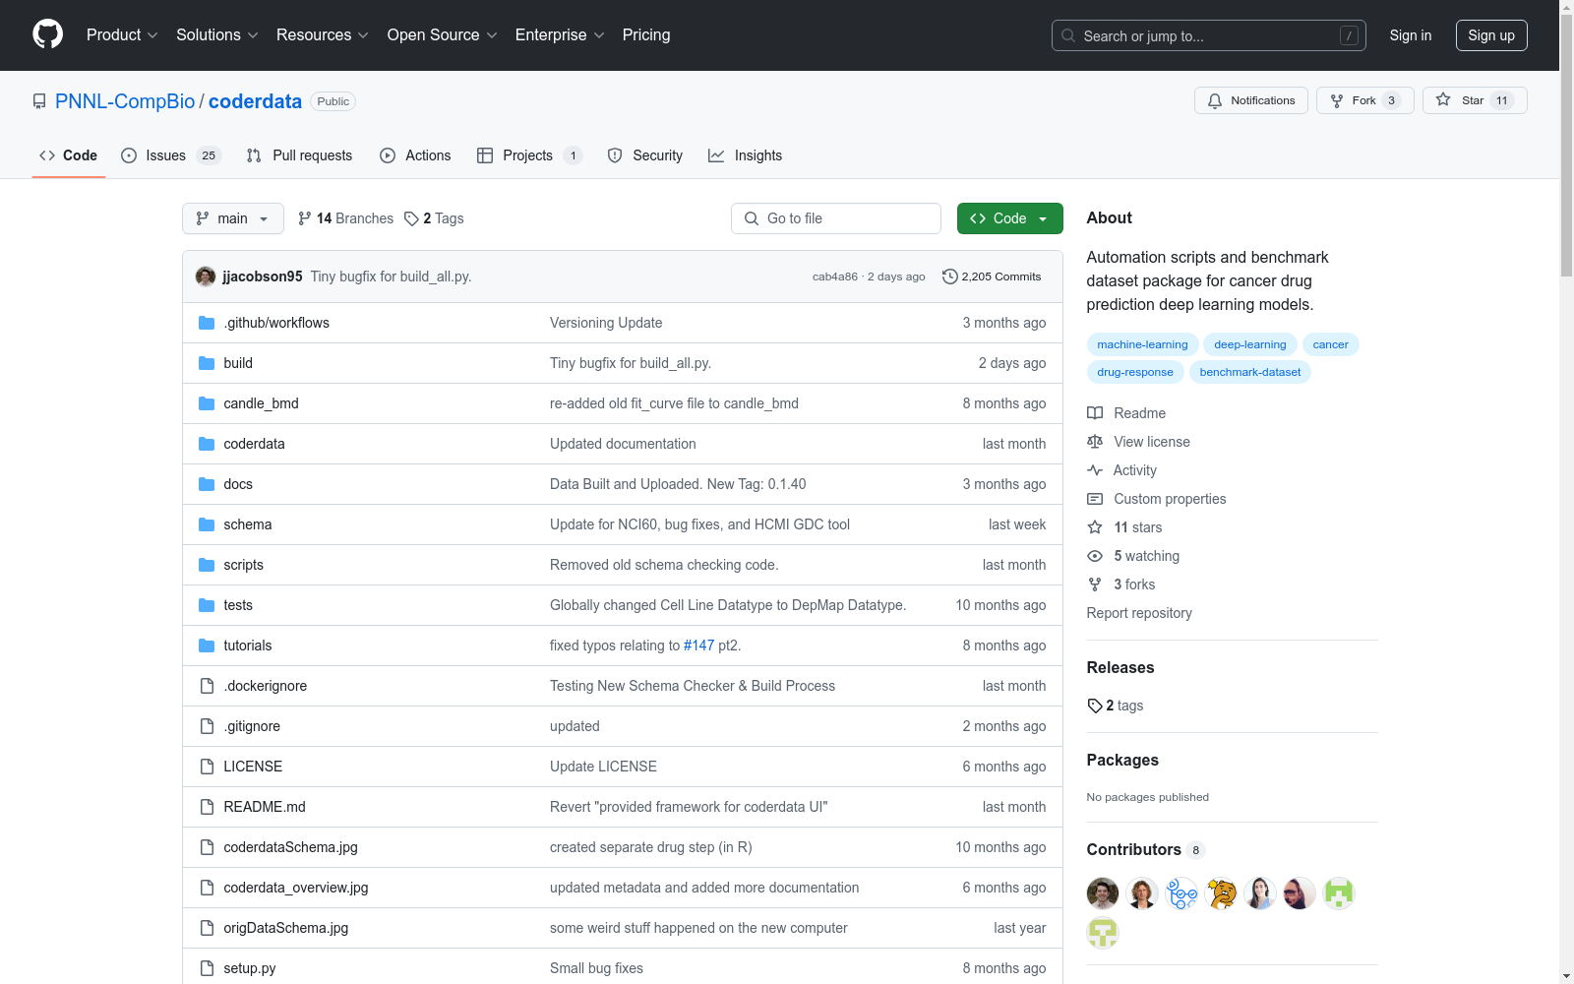Click the commits history clock icon

coord(949,277)
